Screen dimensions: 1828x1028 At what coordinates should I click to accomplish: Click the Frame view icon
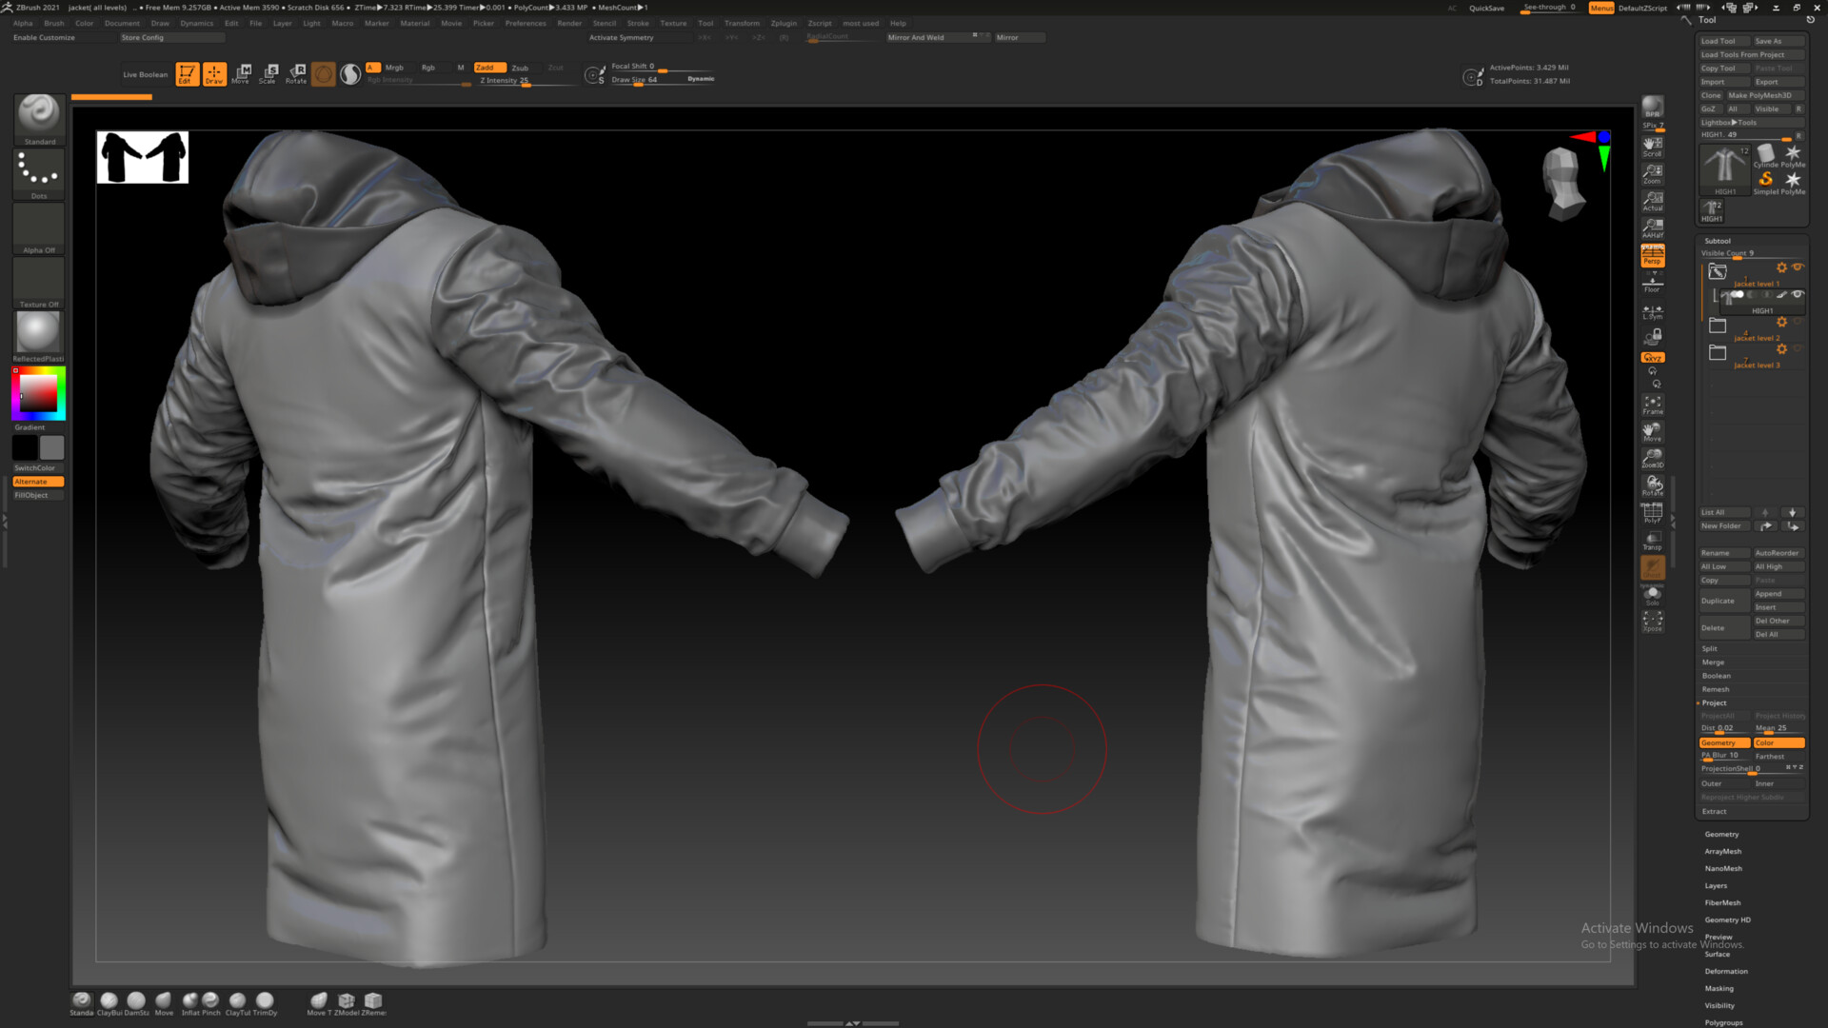1653,405
